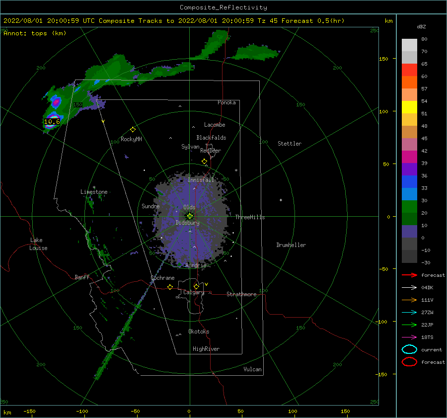The height and width of the screenshot is (418, 447).
Task: Click the yellow diamond marker below RedDeer
Action: (x=205, y=162)
